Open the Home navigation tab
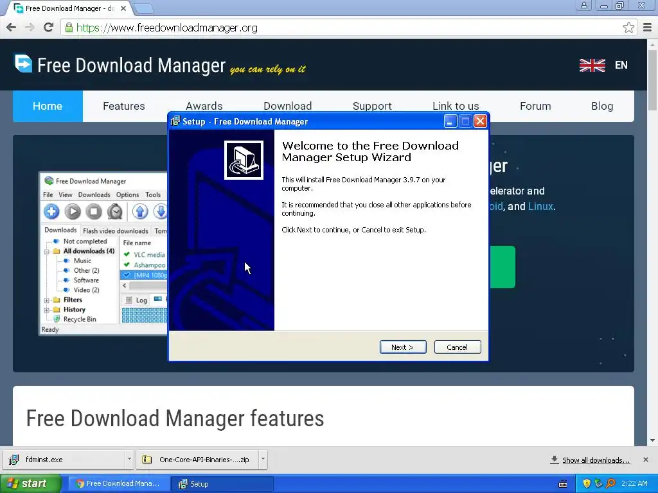Image resolution: width=658 pixels, height=493 pixels. pyautogui.click(x=48, y=106)
